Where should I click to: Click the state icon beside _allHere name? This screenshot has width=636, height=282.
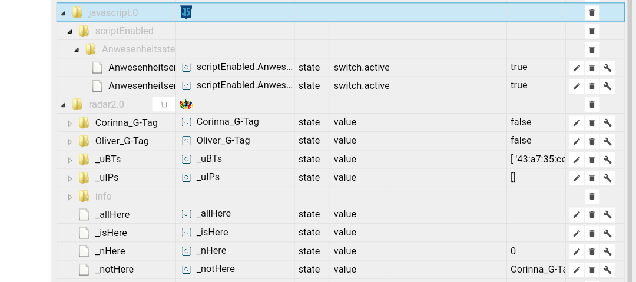click(186, 214)
